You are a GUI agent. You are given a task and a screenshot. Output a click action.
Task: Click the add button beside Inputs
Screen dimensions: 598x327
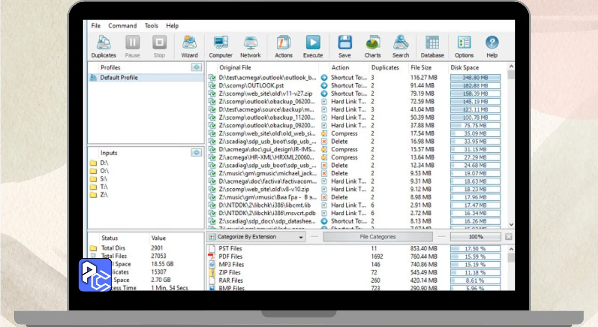coord(196,153)
